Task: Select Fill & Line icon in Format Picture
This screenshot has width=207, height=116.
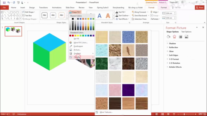Action: coord(168,37)
